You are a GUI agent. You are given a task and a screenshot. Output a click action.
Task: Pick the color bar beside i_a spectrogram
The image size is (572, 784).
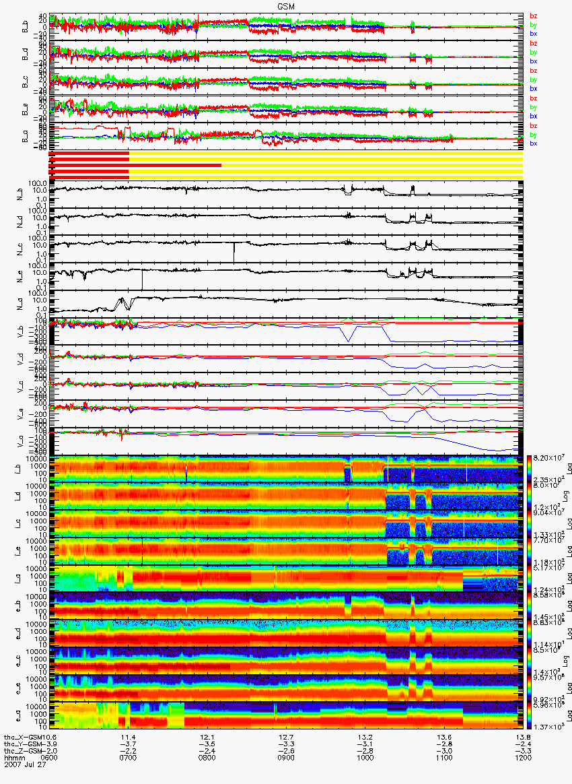(530, 579)
